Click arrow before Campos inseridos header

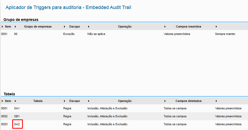coord(165,27)
